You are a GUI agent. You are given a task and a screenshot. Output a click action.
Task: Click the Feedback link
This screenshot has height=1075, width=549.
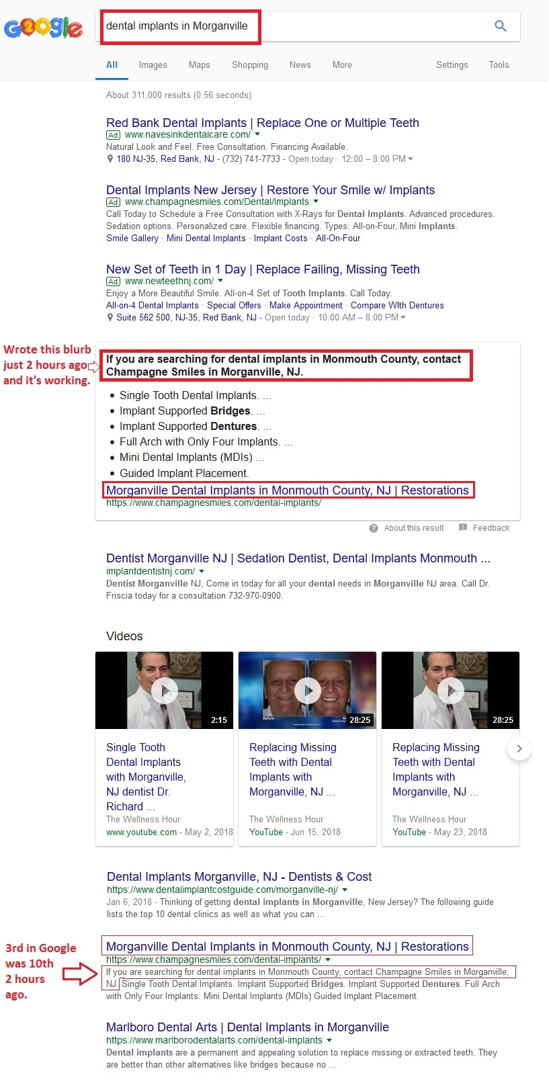(x=491, y=528)
